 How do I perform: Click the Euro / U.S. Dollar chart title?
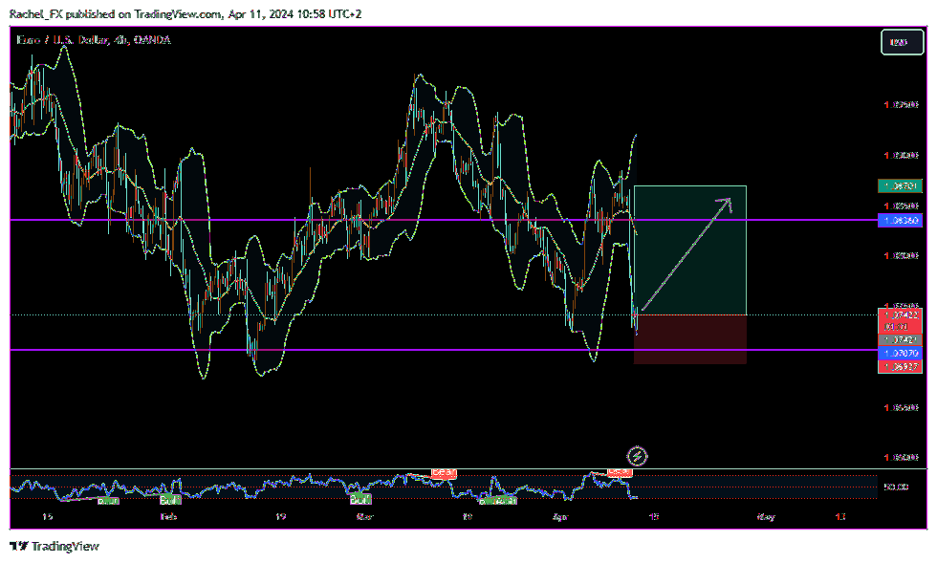click(94, 40)
